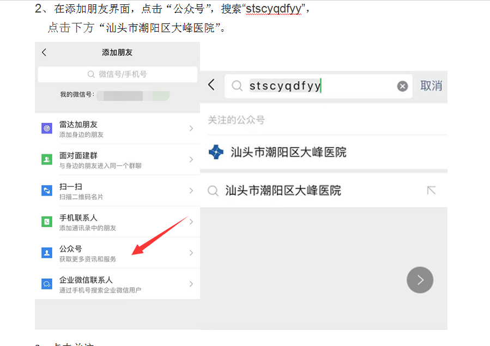This screenshot has height=346, width=490.
Task: Open the 企业微信联系人 row chevron
Action: pos(191,284)
